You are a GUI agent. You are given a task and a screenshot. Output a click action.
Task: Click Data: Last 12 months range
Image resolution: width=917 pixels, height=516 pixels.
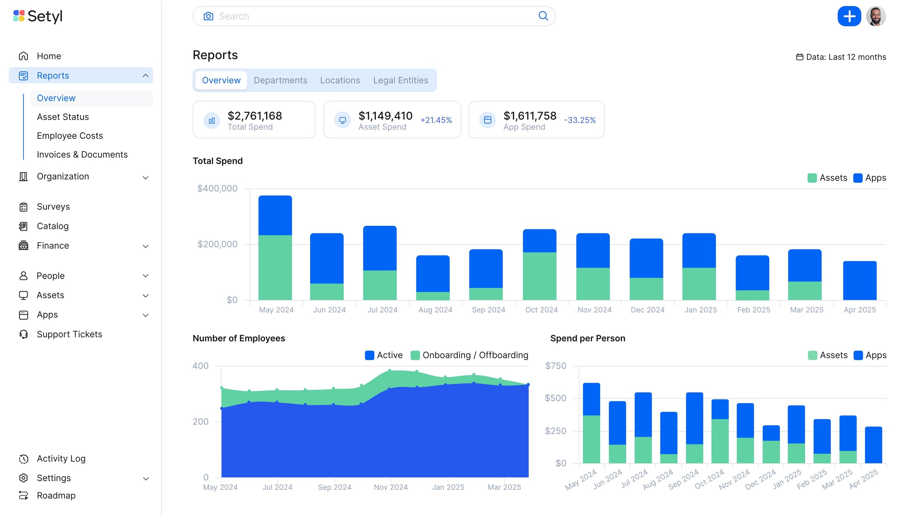[x=841, y=57]
